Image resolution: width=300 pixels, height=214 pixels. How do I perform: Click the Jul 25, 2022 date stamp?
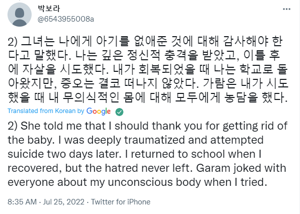pyautogui.click(x=64, y=202)
